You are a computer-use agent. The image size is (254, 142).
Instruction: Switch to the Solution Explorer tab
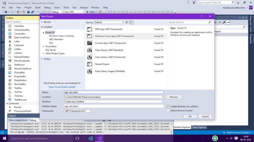[182, 127]
